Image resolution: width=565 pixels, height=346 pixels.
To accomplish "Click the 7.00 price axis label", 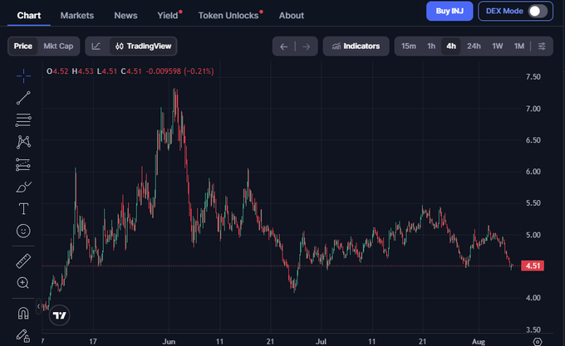I will 533,109.
